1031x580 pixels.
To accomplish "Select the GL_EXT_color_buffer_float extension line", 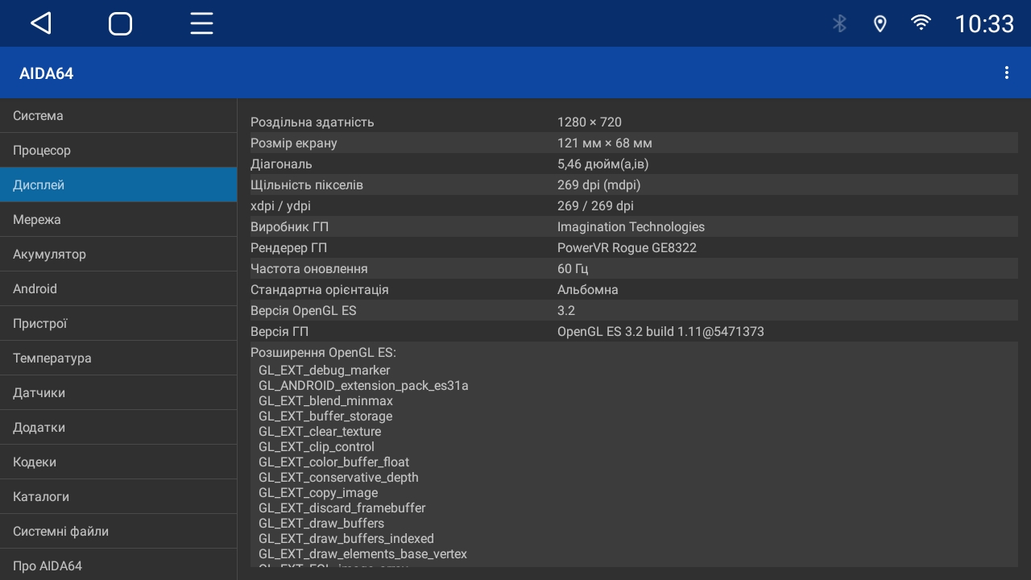I will click(334, 462).
